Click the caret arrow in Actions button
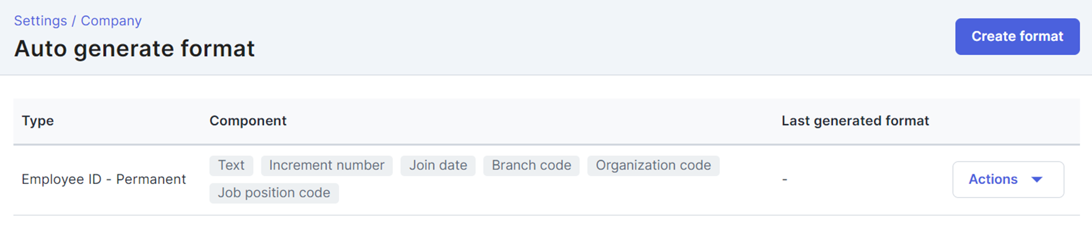Image resolution: width=1092 pixels, height=231 pixels. pos(1037,180)
